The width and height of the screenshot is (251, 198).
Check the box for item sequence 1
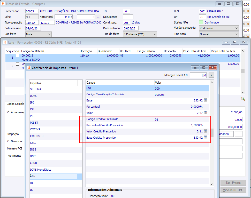18,56
